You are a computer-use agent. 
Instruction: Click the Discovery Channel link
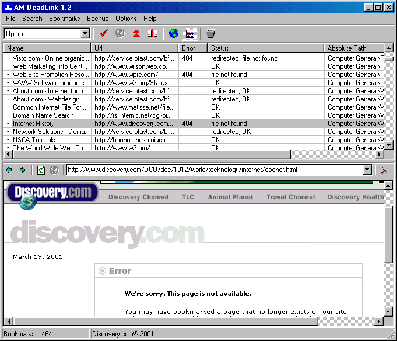point(139,197)
